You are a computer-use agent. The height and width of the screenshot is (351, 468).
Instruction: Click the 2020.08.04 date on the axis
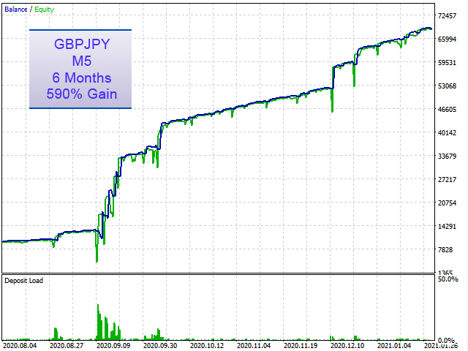click(20, 345)
